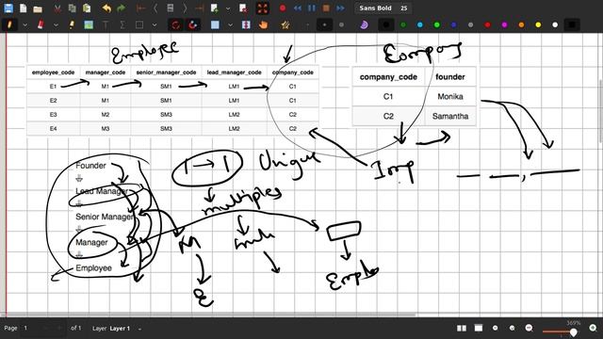Choose the thick line thickness dot

pyautogui.click(x=341, y=25)
